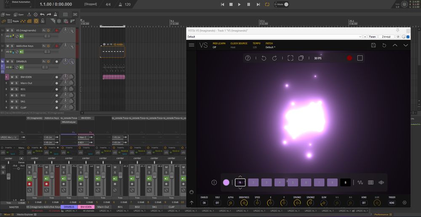421x217 pixels.
Task: Switch to the Mixer tab
Action: pyautogui.click(x=7, y=214)
